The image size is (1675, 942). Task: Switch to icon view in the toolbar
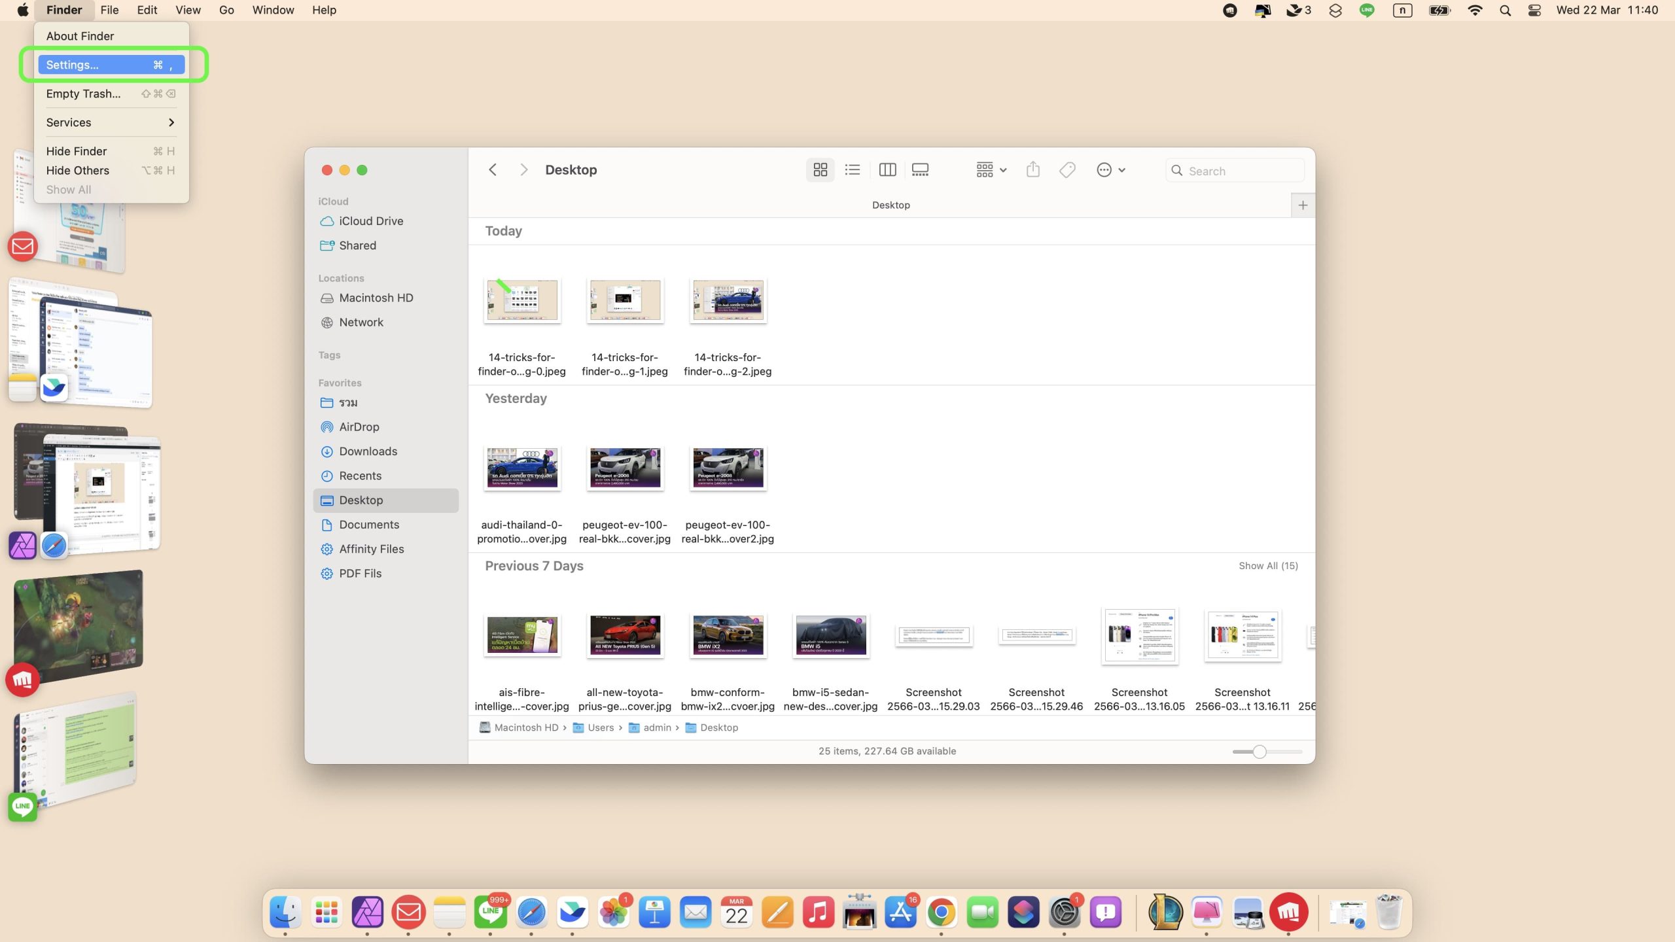(x=820, y=170)
